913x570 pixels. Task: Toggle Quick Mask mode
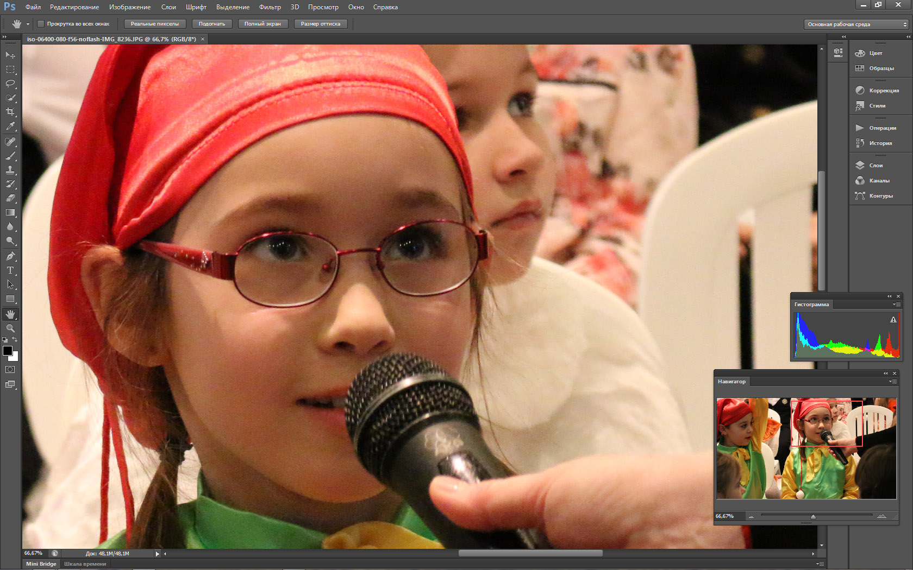10,370
